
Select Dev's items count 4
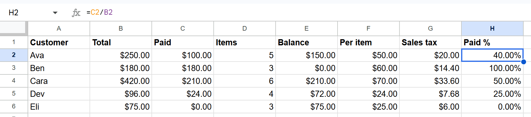(x=245, y=94)
